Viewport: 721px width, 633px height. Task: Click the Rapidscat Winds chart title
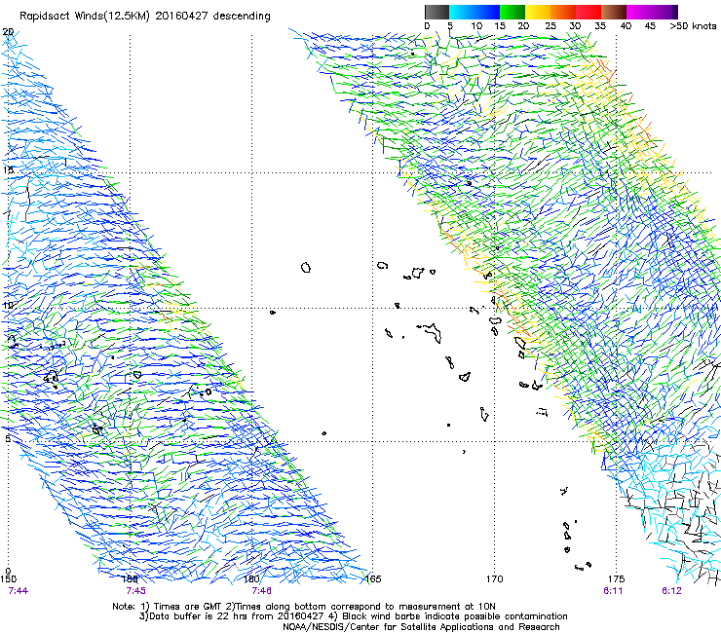(144, 17)
